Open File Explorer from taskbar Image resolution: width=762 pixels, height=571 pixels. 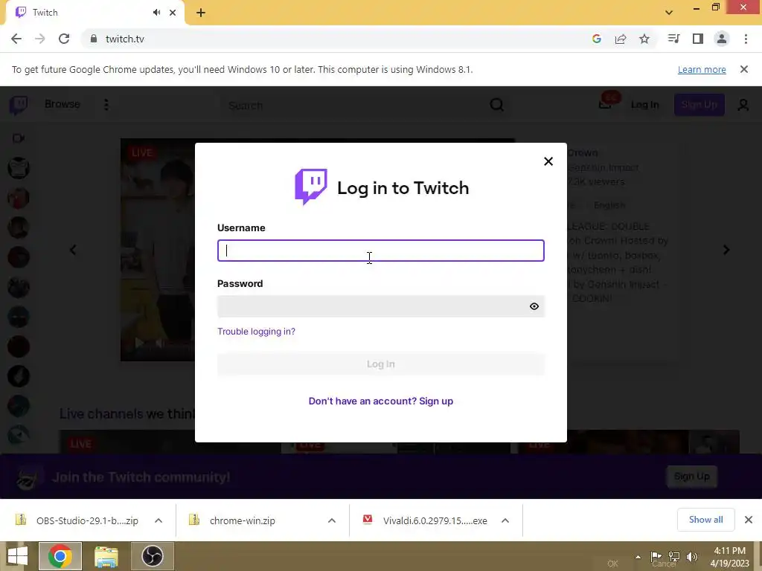click(x=106, y=556)
